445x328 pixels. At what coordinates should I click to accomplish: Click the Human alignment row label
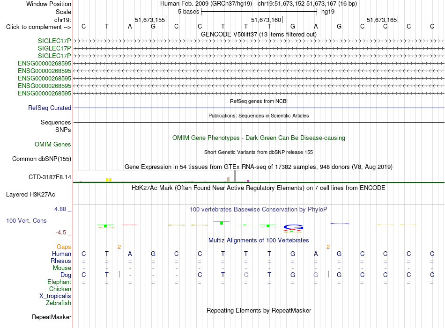pyautogui.click(x=61, y=254)
